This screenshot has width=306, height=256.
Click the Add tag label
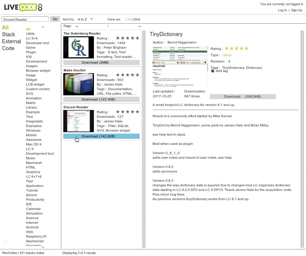222,71
